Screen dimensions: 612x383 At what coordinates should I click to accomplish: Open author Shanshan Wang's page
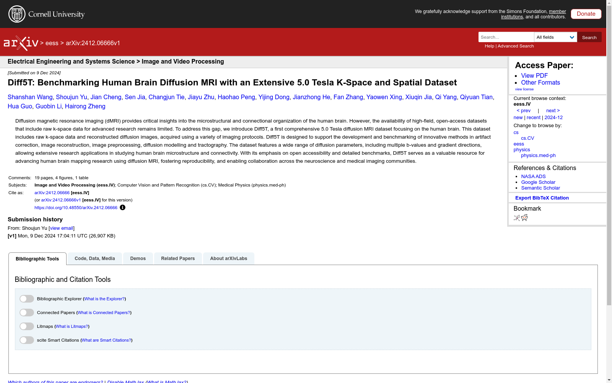30,97
